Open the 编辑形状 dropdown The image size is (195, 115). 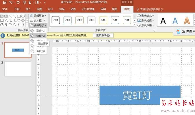click(38, 16)
